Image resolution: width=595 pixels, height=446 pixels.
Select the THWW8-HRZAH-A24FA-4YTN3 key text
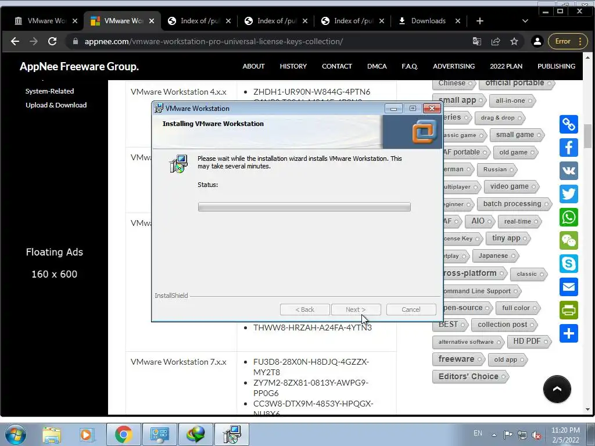pyautogui.click(x=312, y=328)
